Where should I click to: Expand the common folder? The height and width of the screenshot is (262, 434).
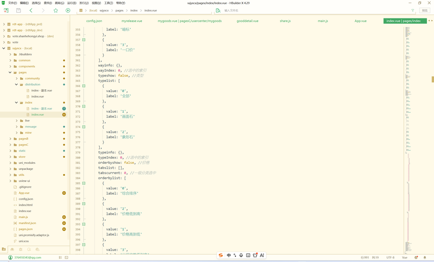[10, 60]
